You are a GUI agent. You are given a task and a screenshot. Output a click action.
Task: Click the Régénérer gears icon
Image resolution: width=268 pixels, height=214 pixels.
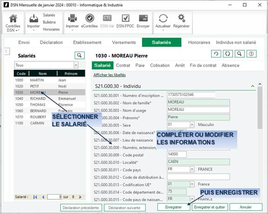(x=181, y=18)
